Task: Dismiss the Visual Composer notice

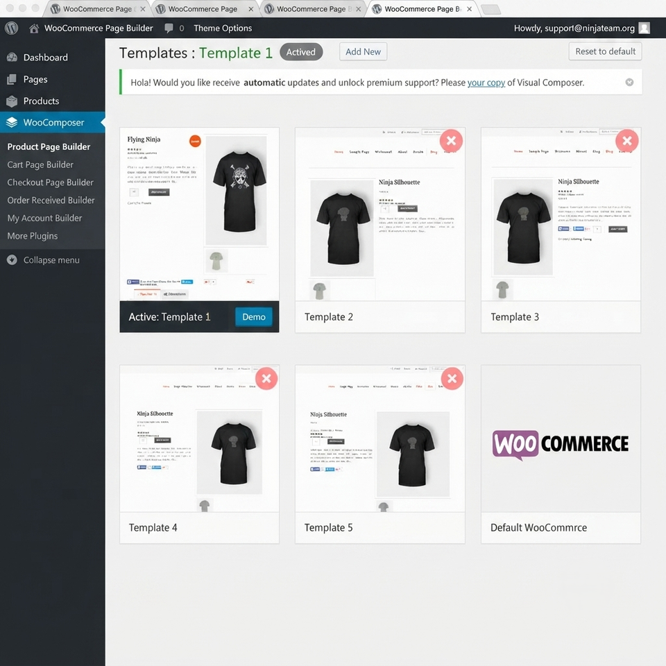Action: (x=629, y=83)
